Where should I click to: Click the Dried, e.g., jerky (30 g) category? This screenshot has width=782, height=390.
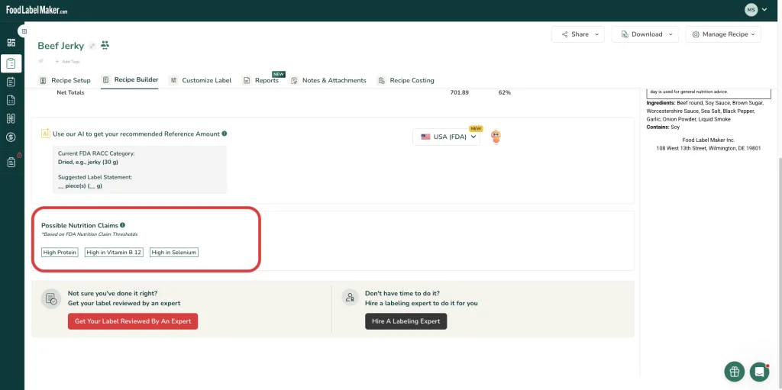coord(89,162)
